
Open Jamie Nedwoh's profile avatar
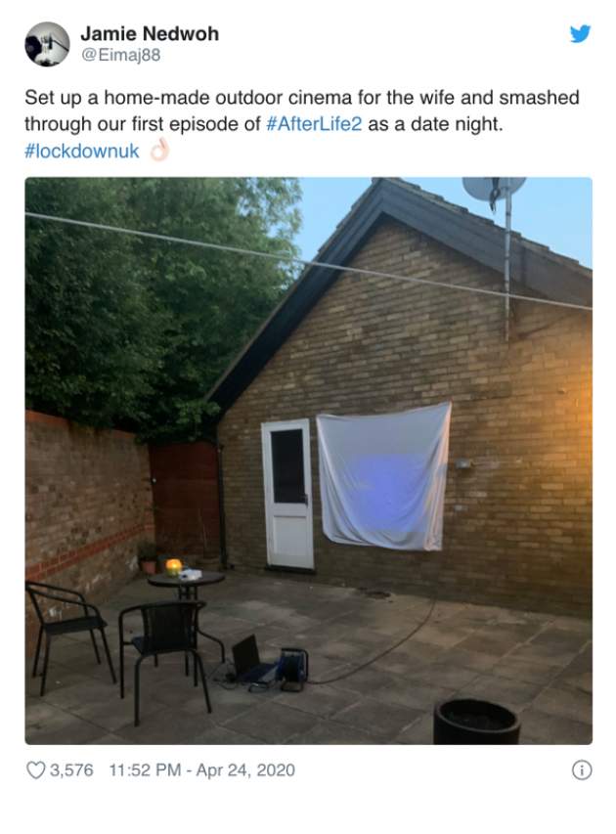click(47, 44)
